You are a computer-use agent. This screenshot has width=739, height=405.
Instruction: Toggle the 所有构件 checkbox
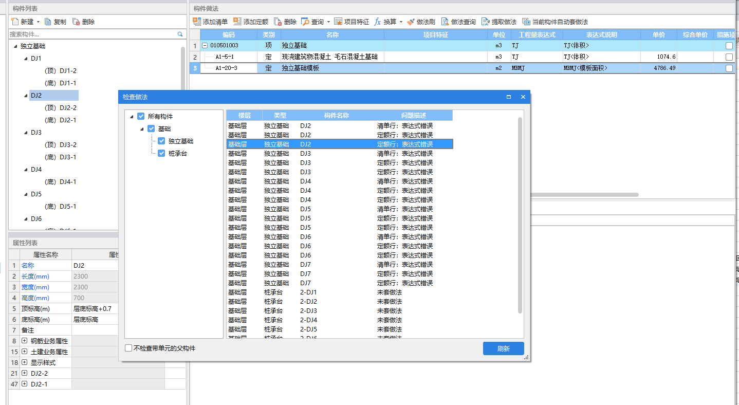[141, 116]
